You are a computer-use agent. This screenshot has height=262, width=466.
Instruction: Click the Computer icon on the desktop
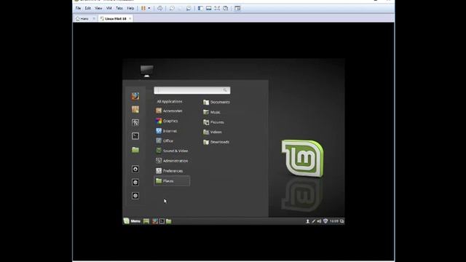147,71
